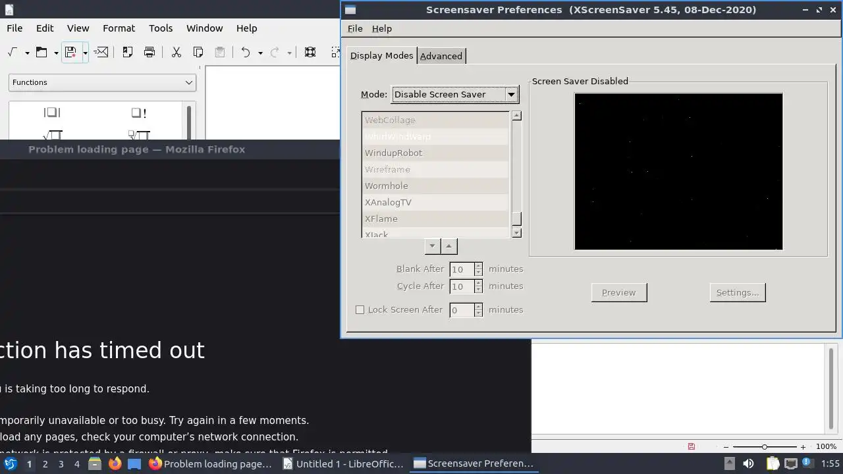The image size is (843, 474).
Task: Open the dropdown arrow next to Open folder icon
Action: click(x=56, y=53)
